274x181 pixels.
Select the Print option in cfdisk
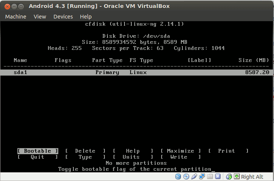(228, 151)
